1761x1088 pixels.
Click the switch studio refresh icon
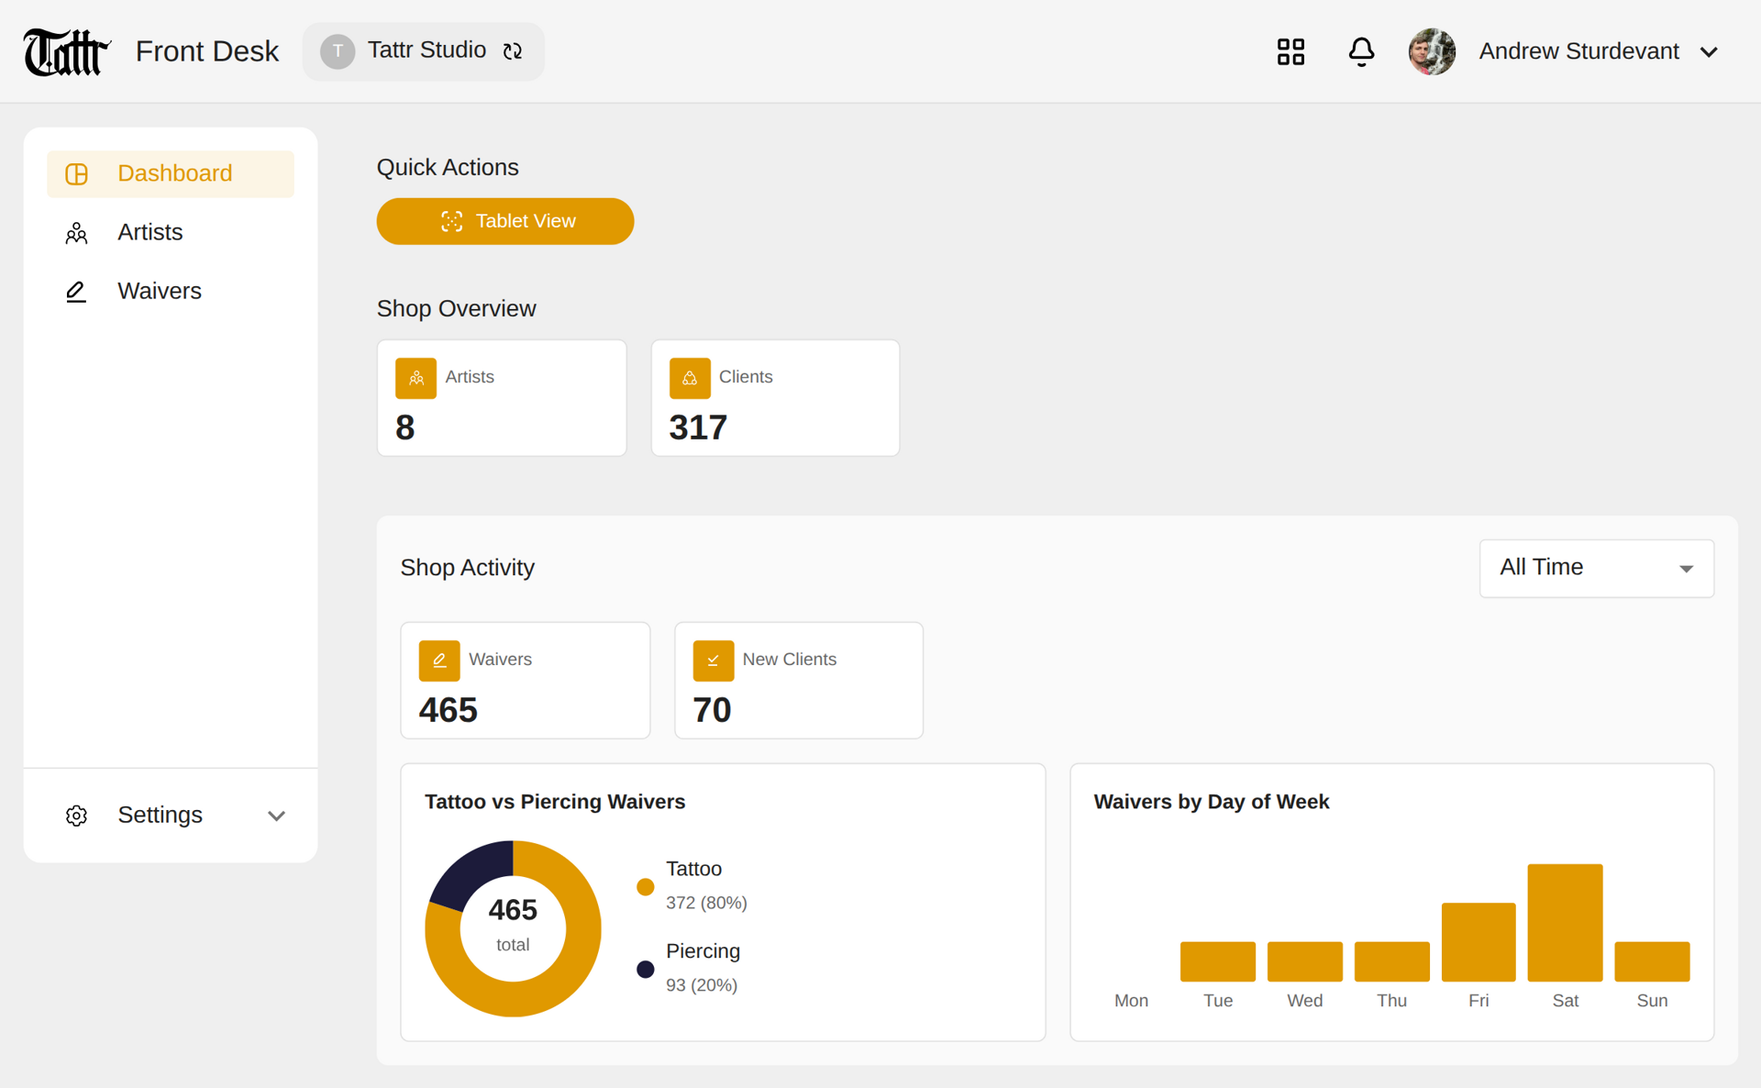point(513,51)
